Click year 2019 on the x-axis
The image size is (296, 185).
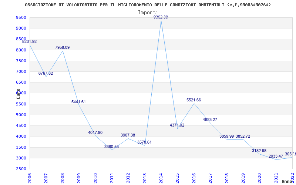[243, 178]
